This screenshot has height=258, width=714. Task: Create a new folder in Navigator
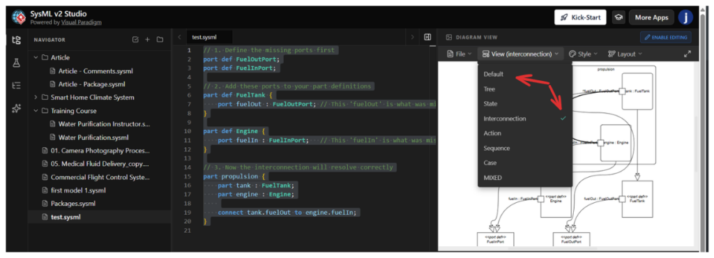click(x=160, y=40)
